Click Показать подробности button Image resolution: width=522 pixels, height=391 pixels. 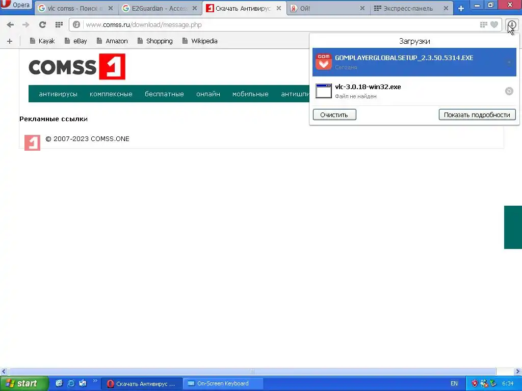[x=477, y=115]
